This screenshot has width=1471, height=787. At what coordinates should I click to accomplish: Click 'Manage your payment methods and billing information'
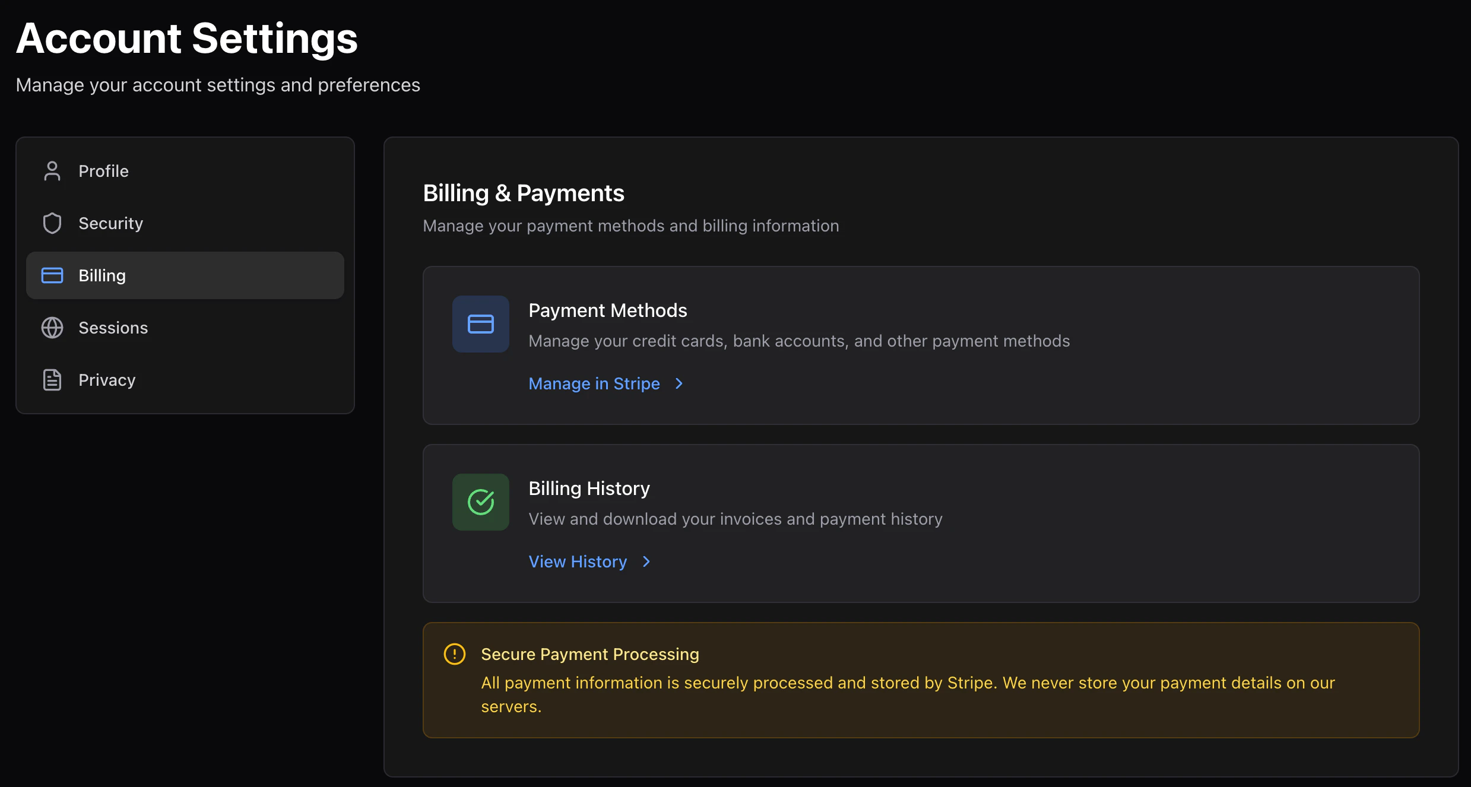click(631, 226)
